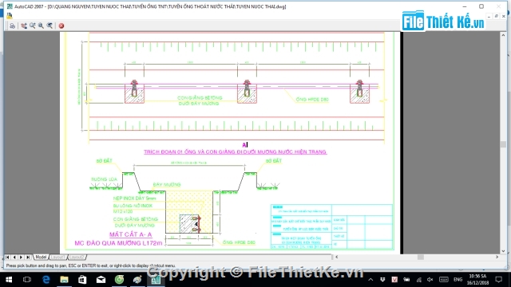Switch to the Layout1 tab

point(58,257)
